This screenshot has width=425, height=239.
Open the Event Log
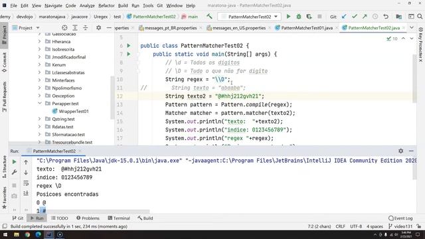point(400,218)
